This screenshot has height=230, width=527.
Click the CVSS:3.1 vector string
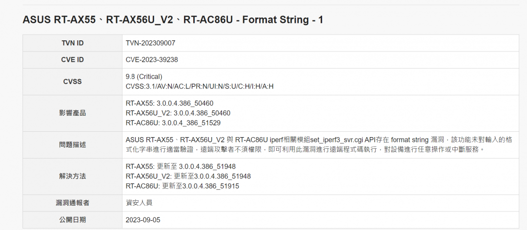[x=200, y=87]
